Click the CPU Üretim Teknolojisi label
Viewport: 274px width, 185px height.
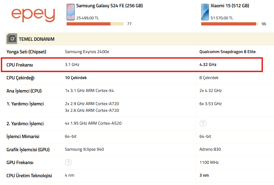pyautogui.click(x=29, y=176)
